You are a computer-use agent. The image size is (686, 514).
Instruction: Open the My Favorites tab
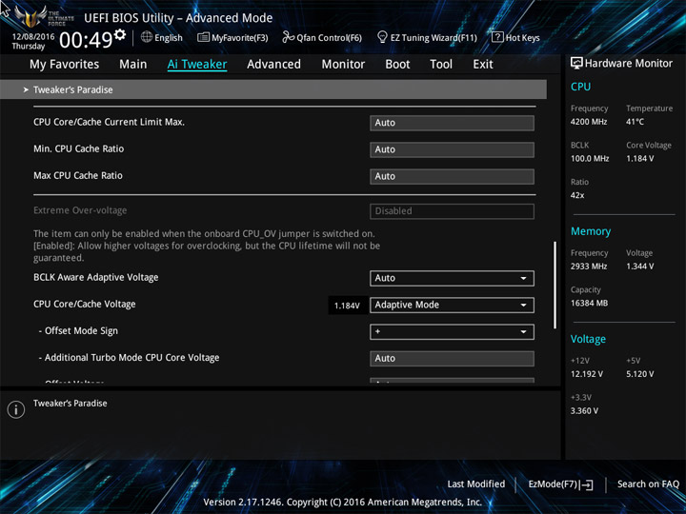[x=65, y=65]
